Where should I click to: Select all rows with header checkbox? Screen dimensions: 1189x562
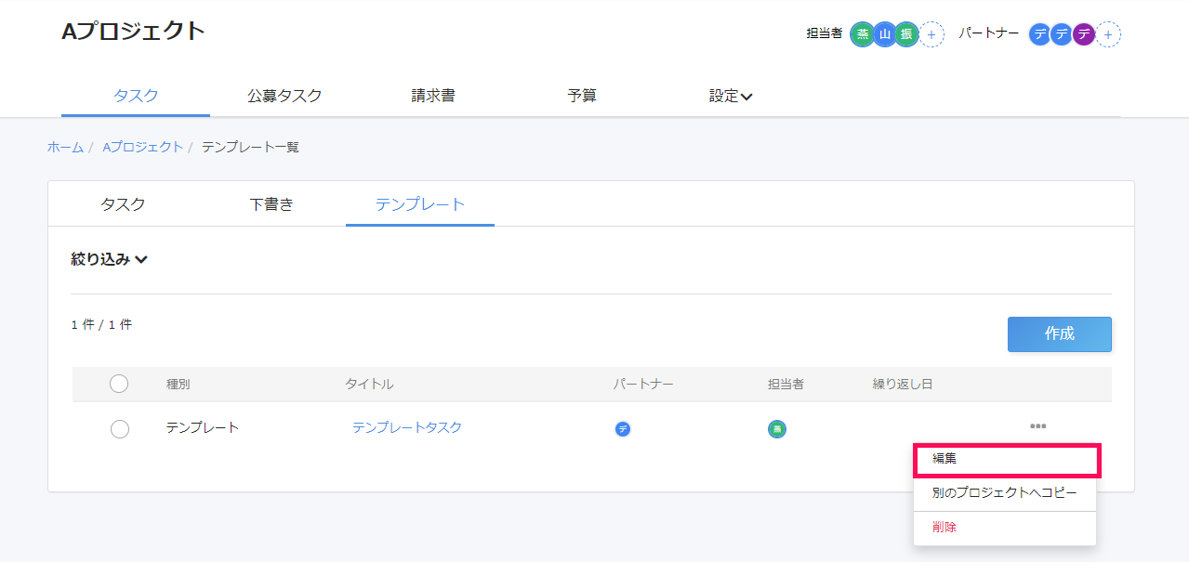point(119,384)
